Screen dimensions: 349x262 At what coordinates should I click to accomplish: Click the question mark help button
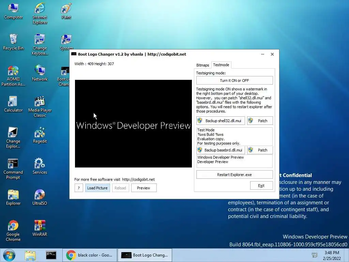point(79,188)
